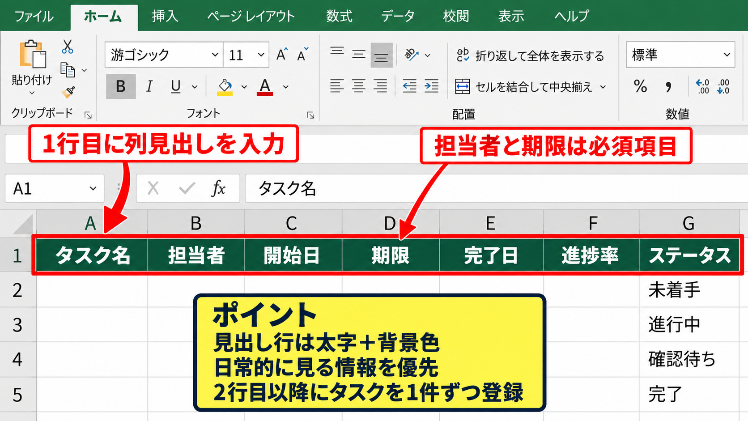This screenshot has height=421, width=748.
Task: Select cell containing 確認待ち
Action: (x=689, y=359)
